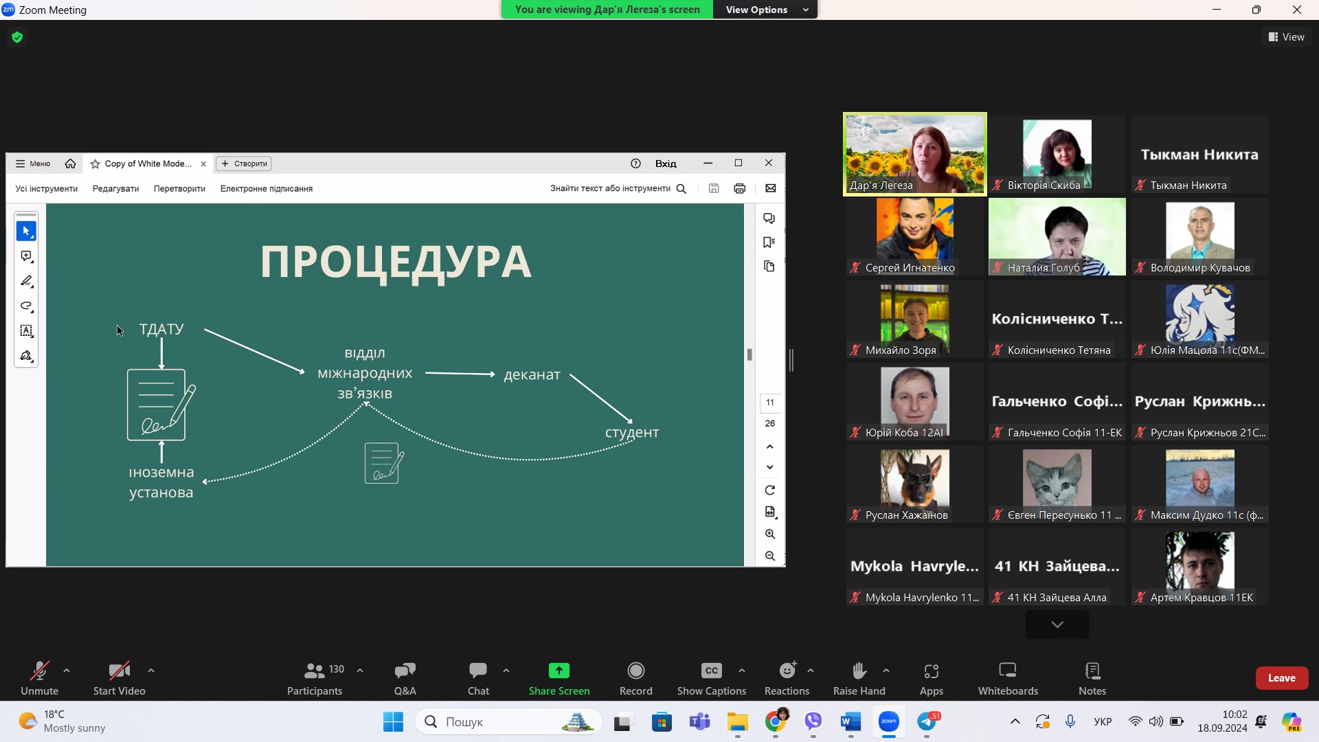The height and width of the screenshot is (742, 1319).
Task: Open the Notes icon
Action: click(x=1092, y=671)
